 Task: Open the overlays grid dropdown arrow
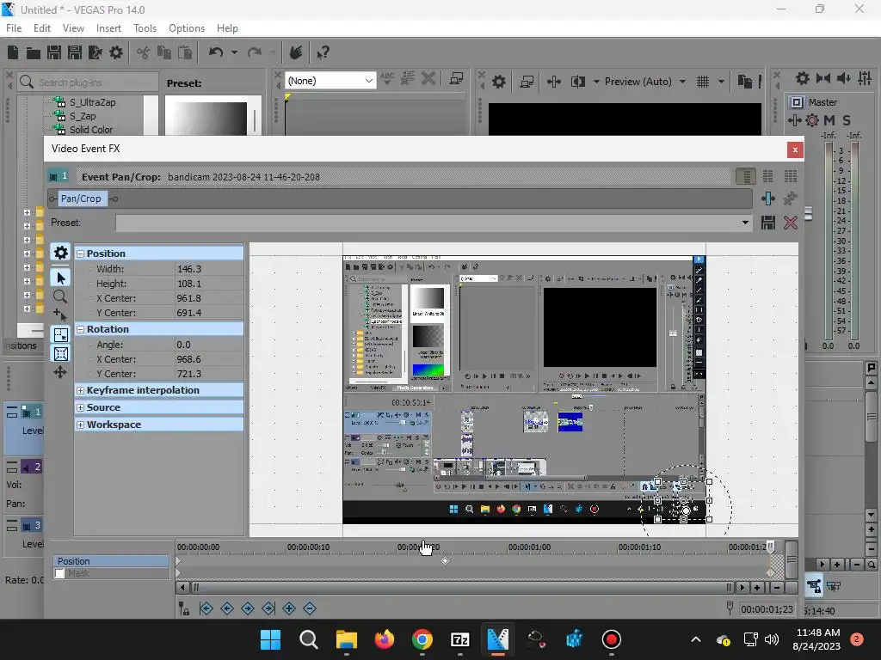[x=721, y=82]
